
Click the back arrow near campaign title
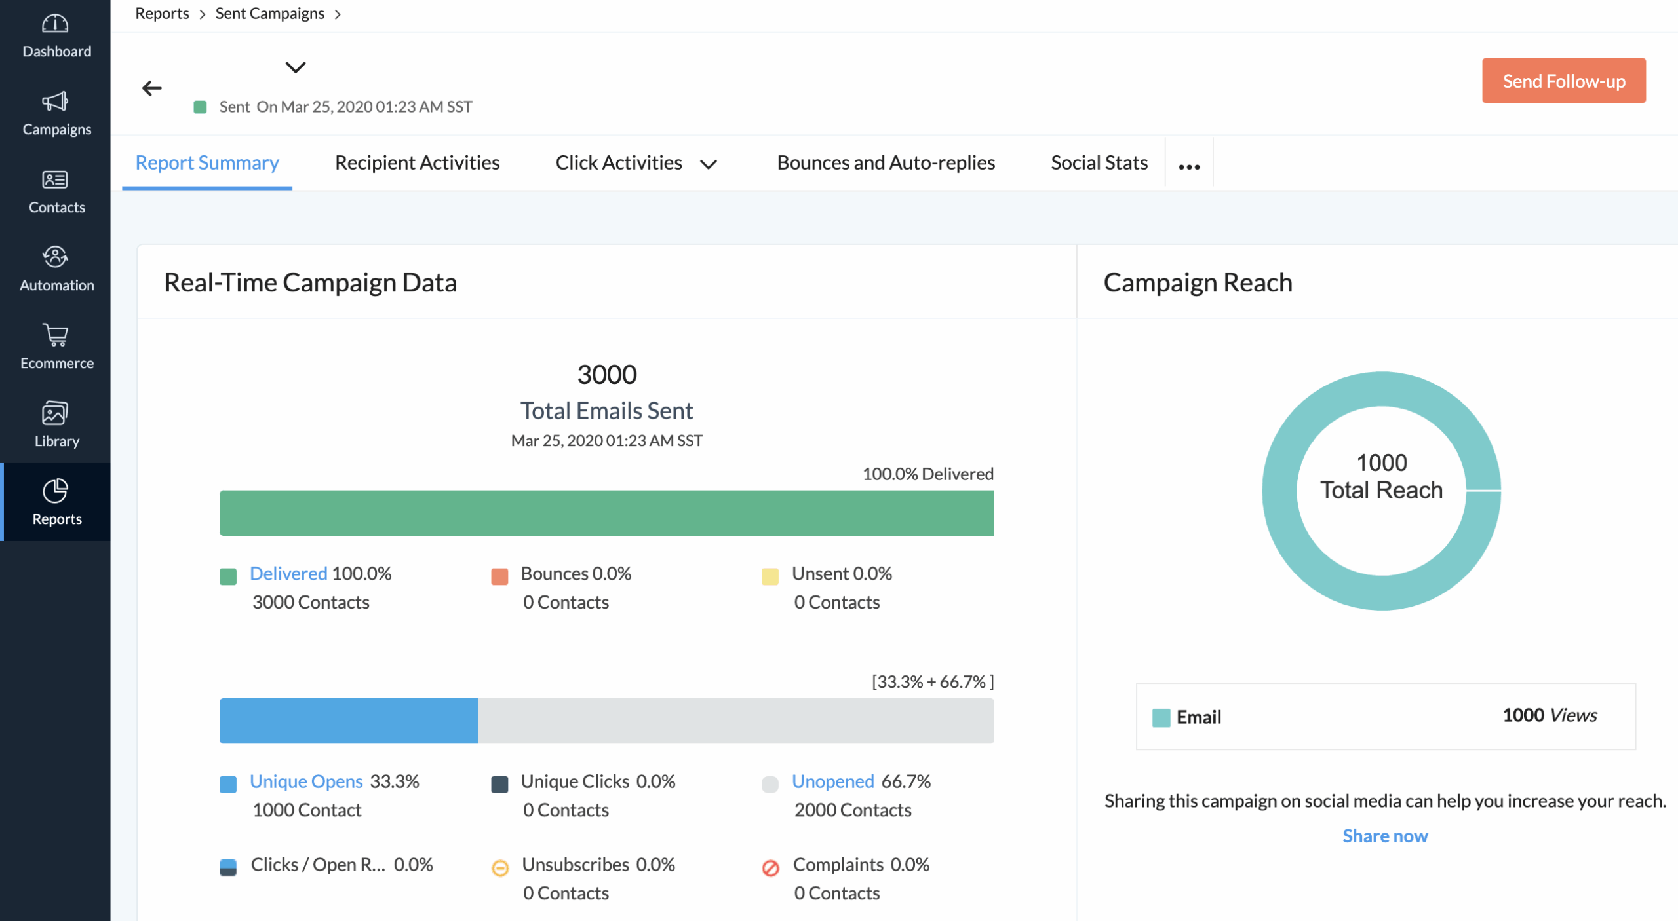tap(151, 88)
